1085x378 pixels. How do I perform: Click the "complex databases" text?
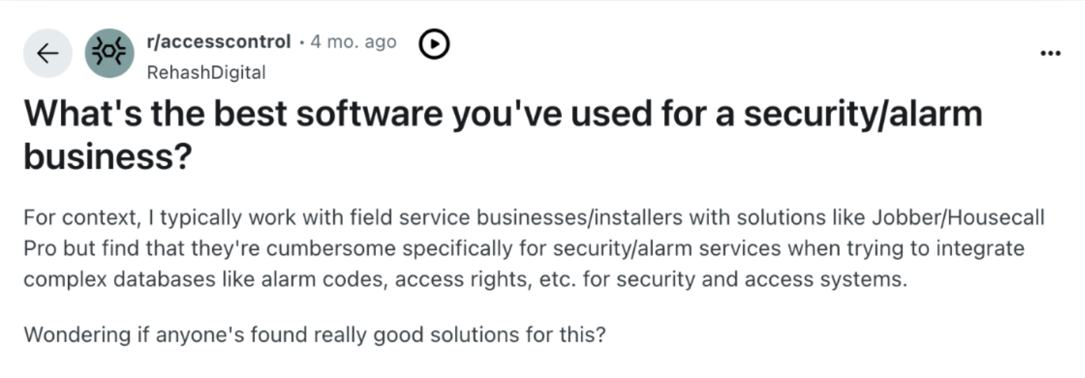point(120,279)
